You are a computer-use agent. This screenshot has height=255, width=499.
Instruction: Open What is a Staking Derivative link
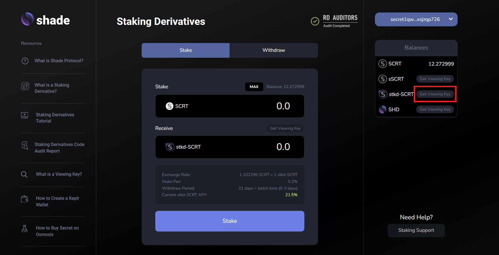pyautogui.click(x=52, y=88)
